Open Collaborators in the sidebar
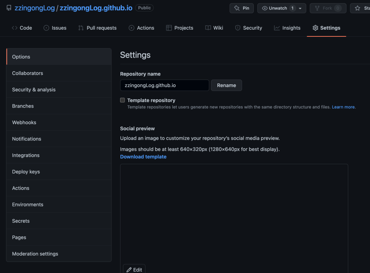 click(x=59, y=73)
